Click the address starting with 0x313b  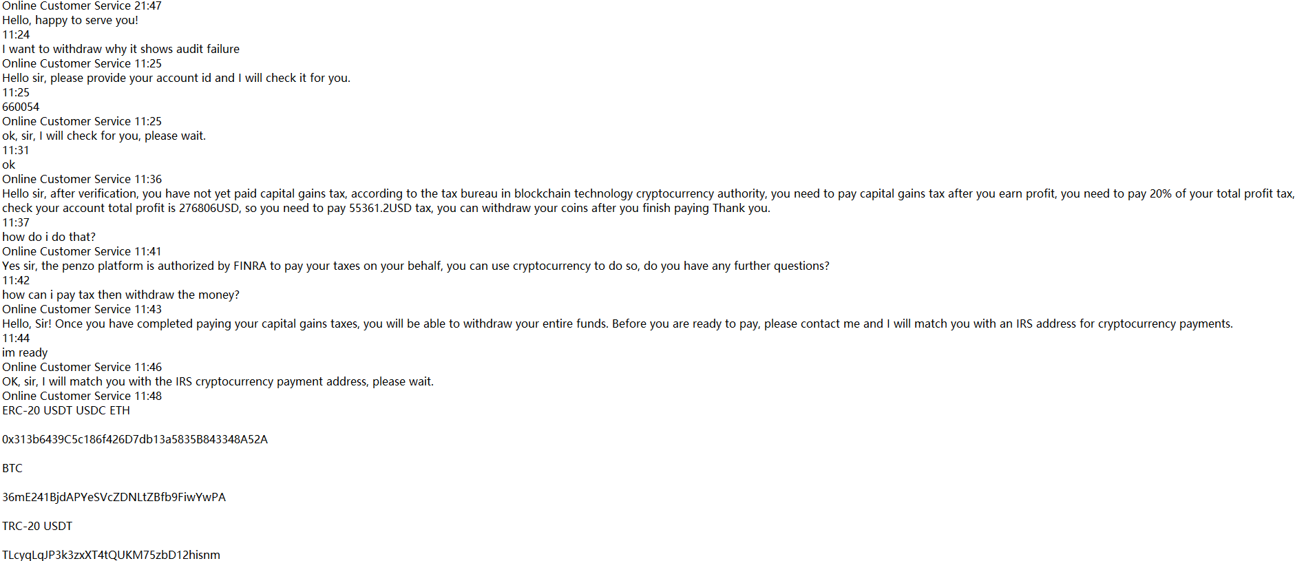134,439
